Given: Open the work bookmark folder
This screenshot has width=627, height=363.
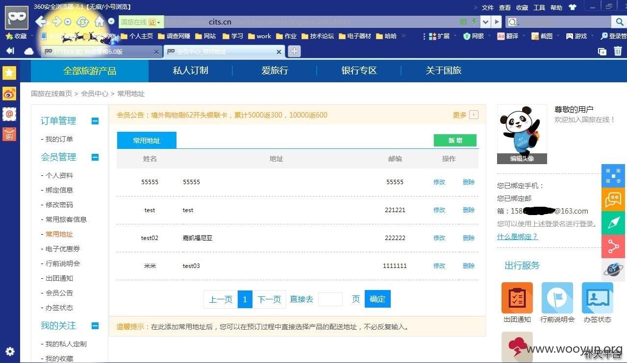Looking at the screenshot, I should tap(259, 36).
